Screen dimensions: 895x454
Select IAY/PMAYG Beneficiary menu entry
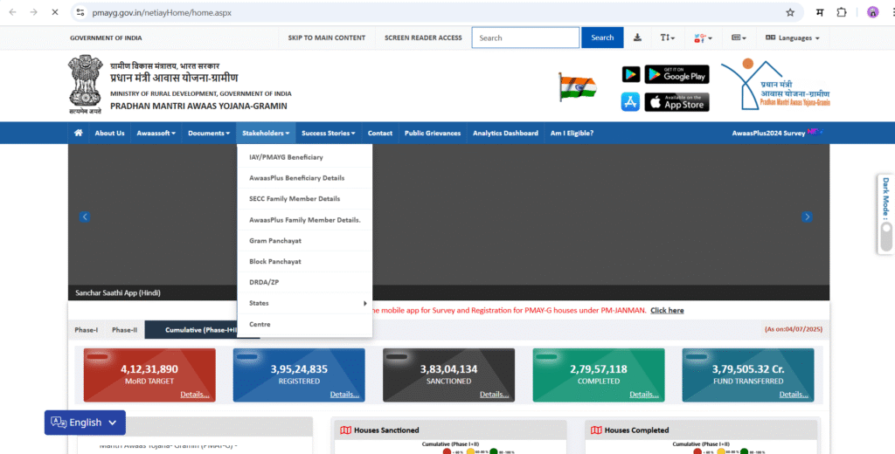click(x=305, y=157)
